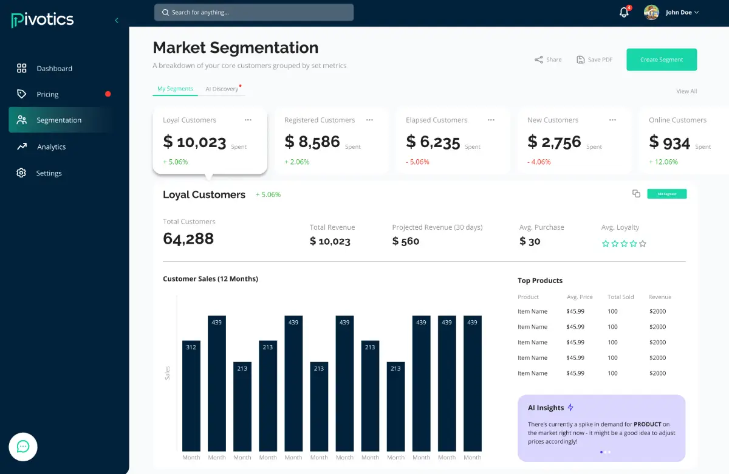
Task: Click the Search for anything field
Action: [254, 12]
